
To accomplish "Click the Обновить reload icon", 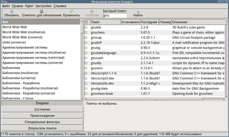I will point(12,11).
